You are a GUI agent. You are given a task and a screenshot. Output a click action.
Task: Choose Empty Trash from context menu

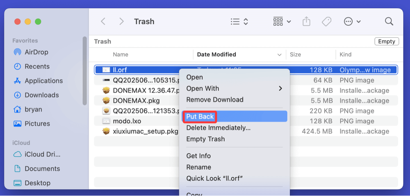click(x=234, y=139)
